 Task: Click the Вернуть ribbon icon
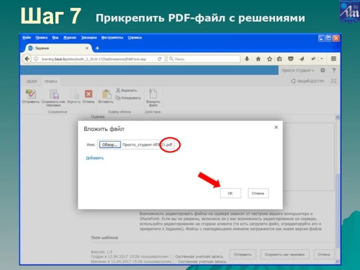pos(74,96)
